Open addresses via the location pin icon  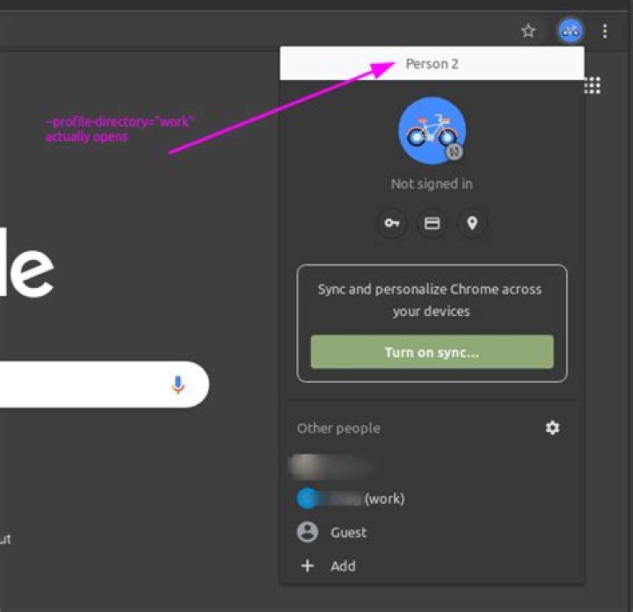[x=472, y=223]
